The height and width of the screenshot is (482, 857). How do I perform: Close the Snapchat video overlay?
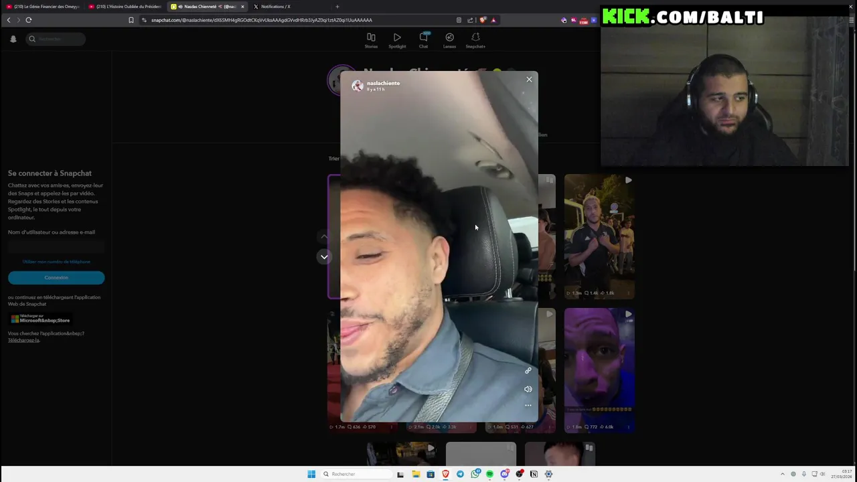click(x=529, y=80)
